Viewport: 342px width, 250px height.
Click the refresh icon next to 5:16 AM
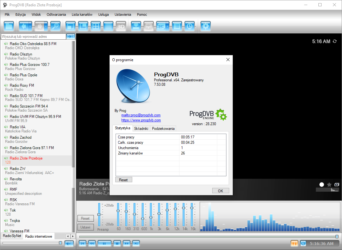coord(335,41)
